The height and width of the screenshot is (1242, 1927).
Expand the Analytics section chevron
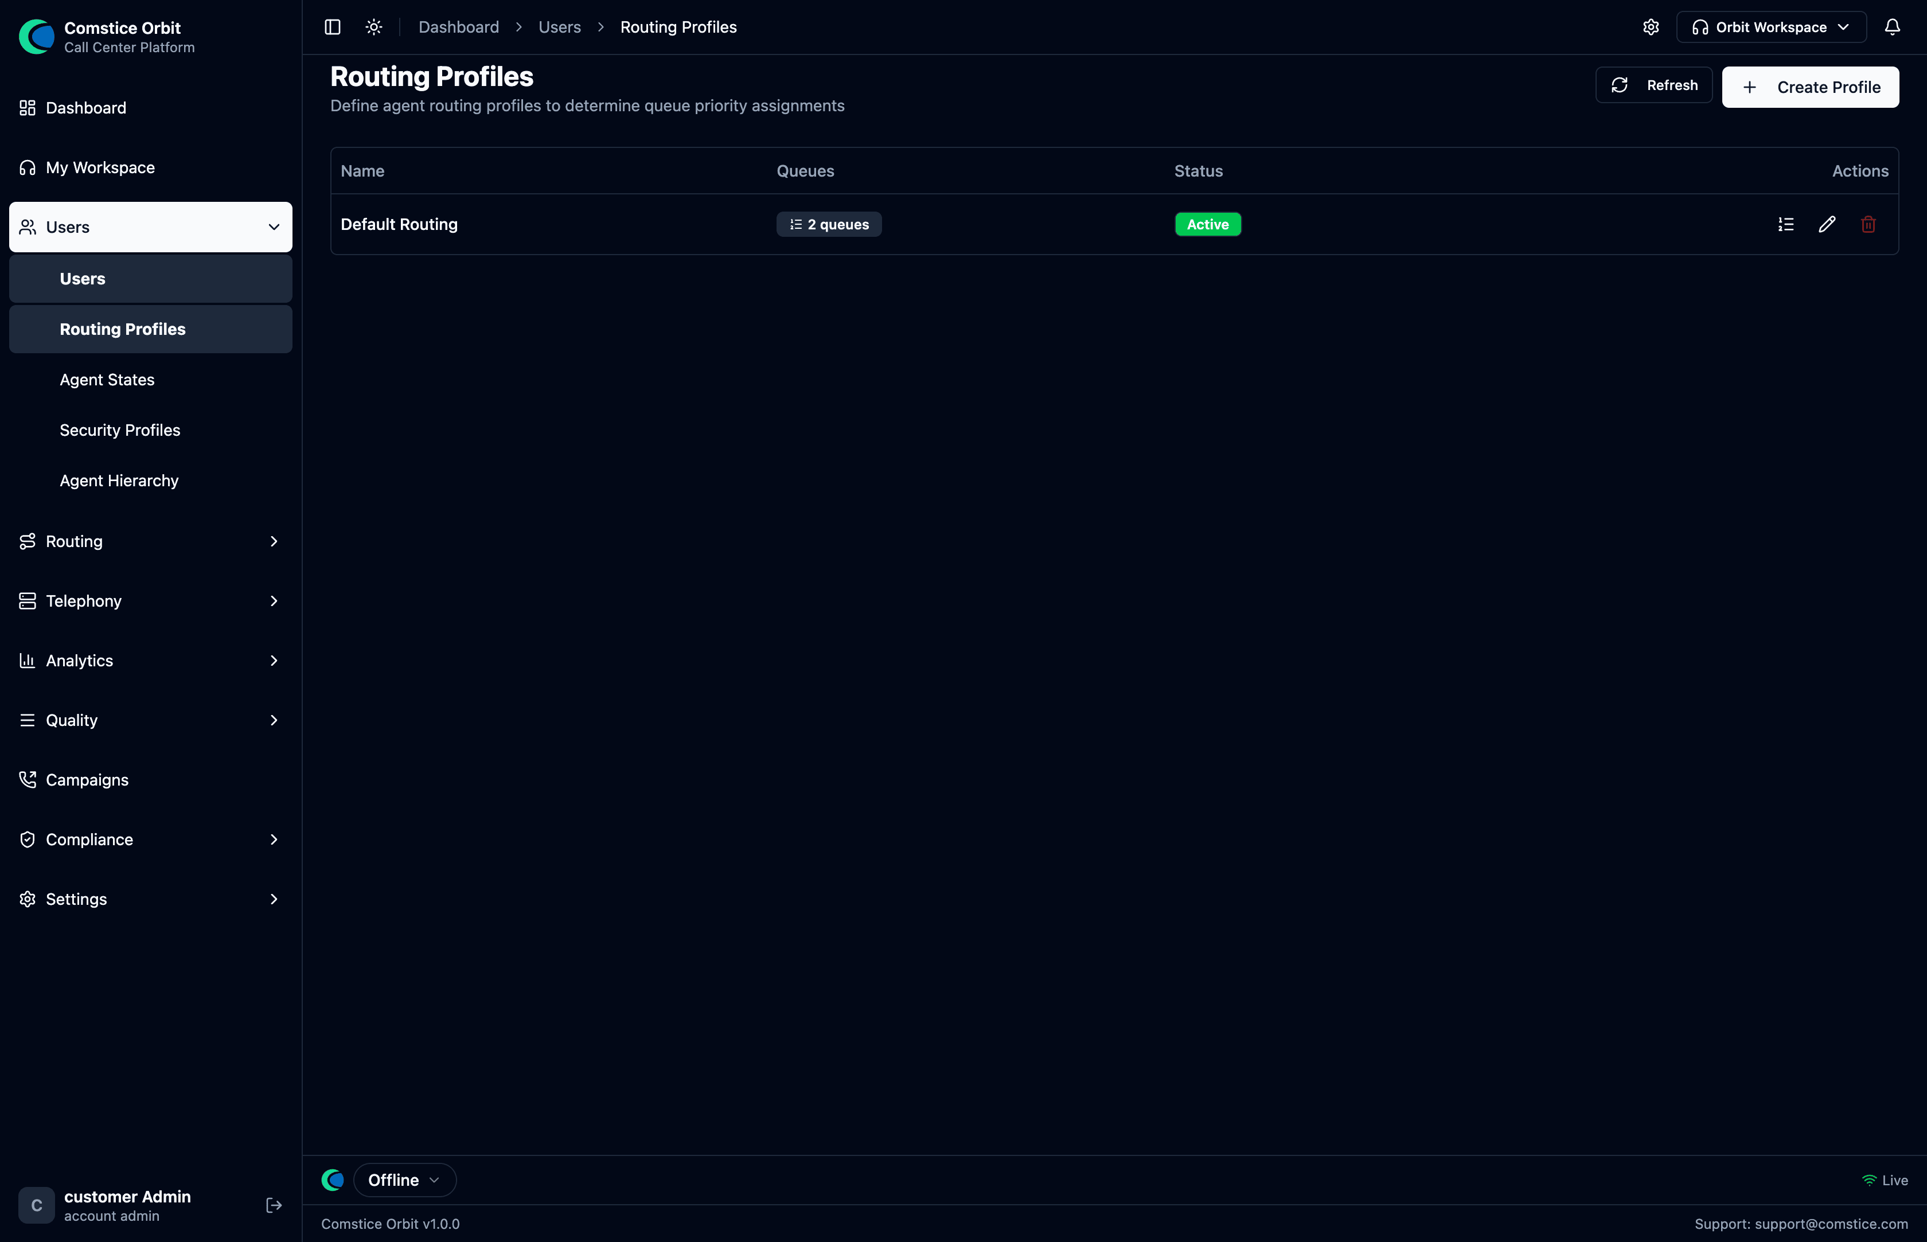274,661
